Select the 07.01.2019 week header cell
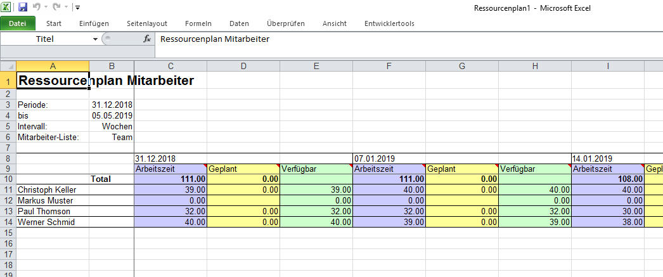The image size is (663, 277). 389,158
